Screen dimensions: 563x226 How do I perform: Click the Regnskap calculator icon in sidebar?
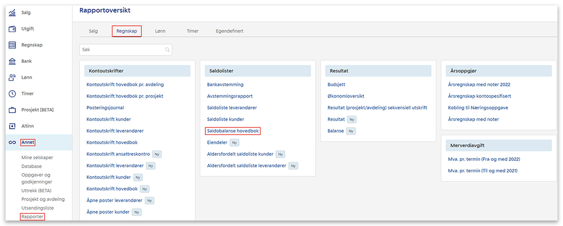coord(12,45)
